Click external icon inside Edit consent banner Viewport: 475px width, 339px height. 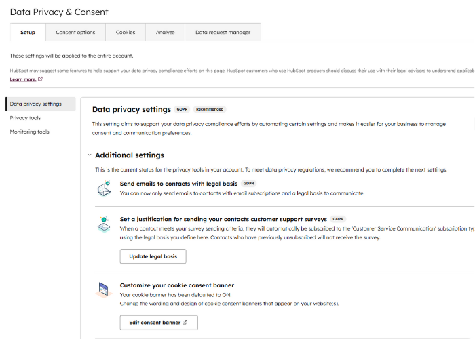point(185,322)
